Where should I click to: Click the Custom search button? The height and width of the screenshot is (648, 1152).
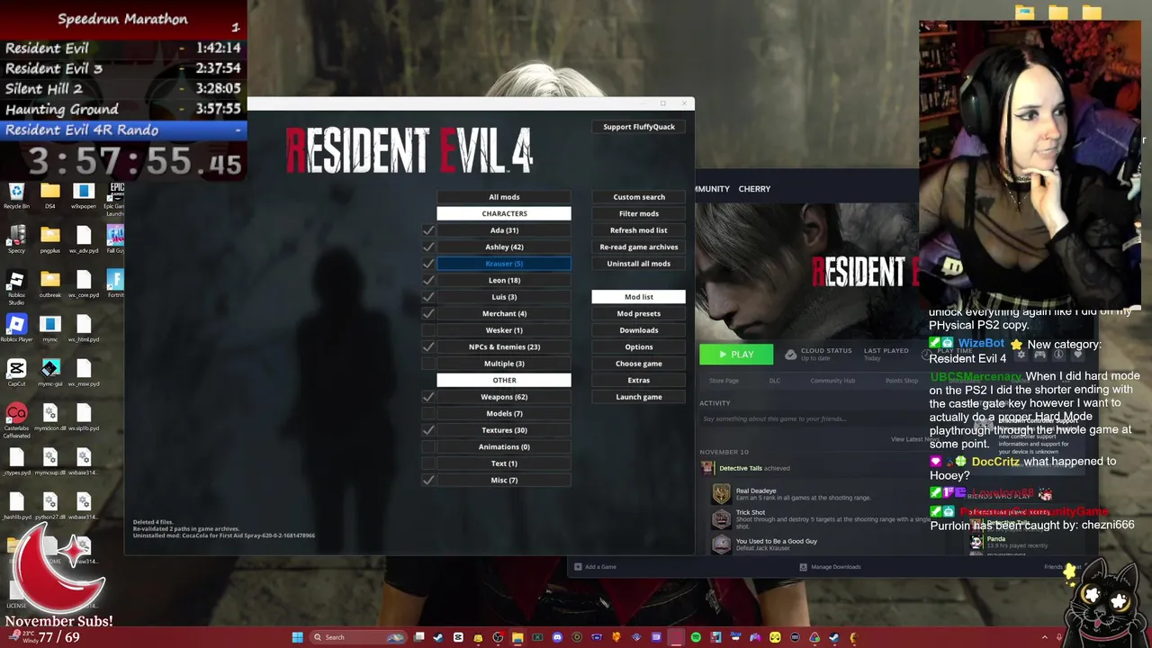639,197
